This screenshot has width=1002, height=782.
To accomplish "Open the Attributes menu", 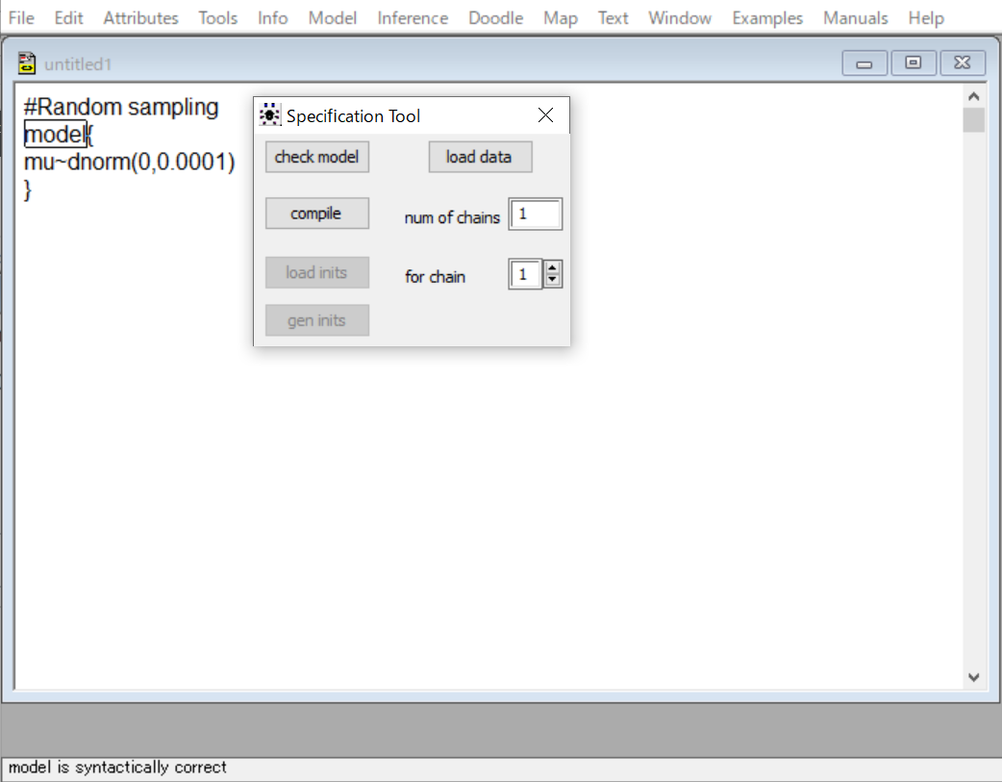I will click(140, 18).
